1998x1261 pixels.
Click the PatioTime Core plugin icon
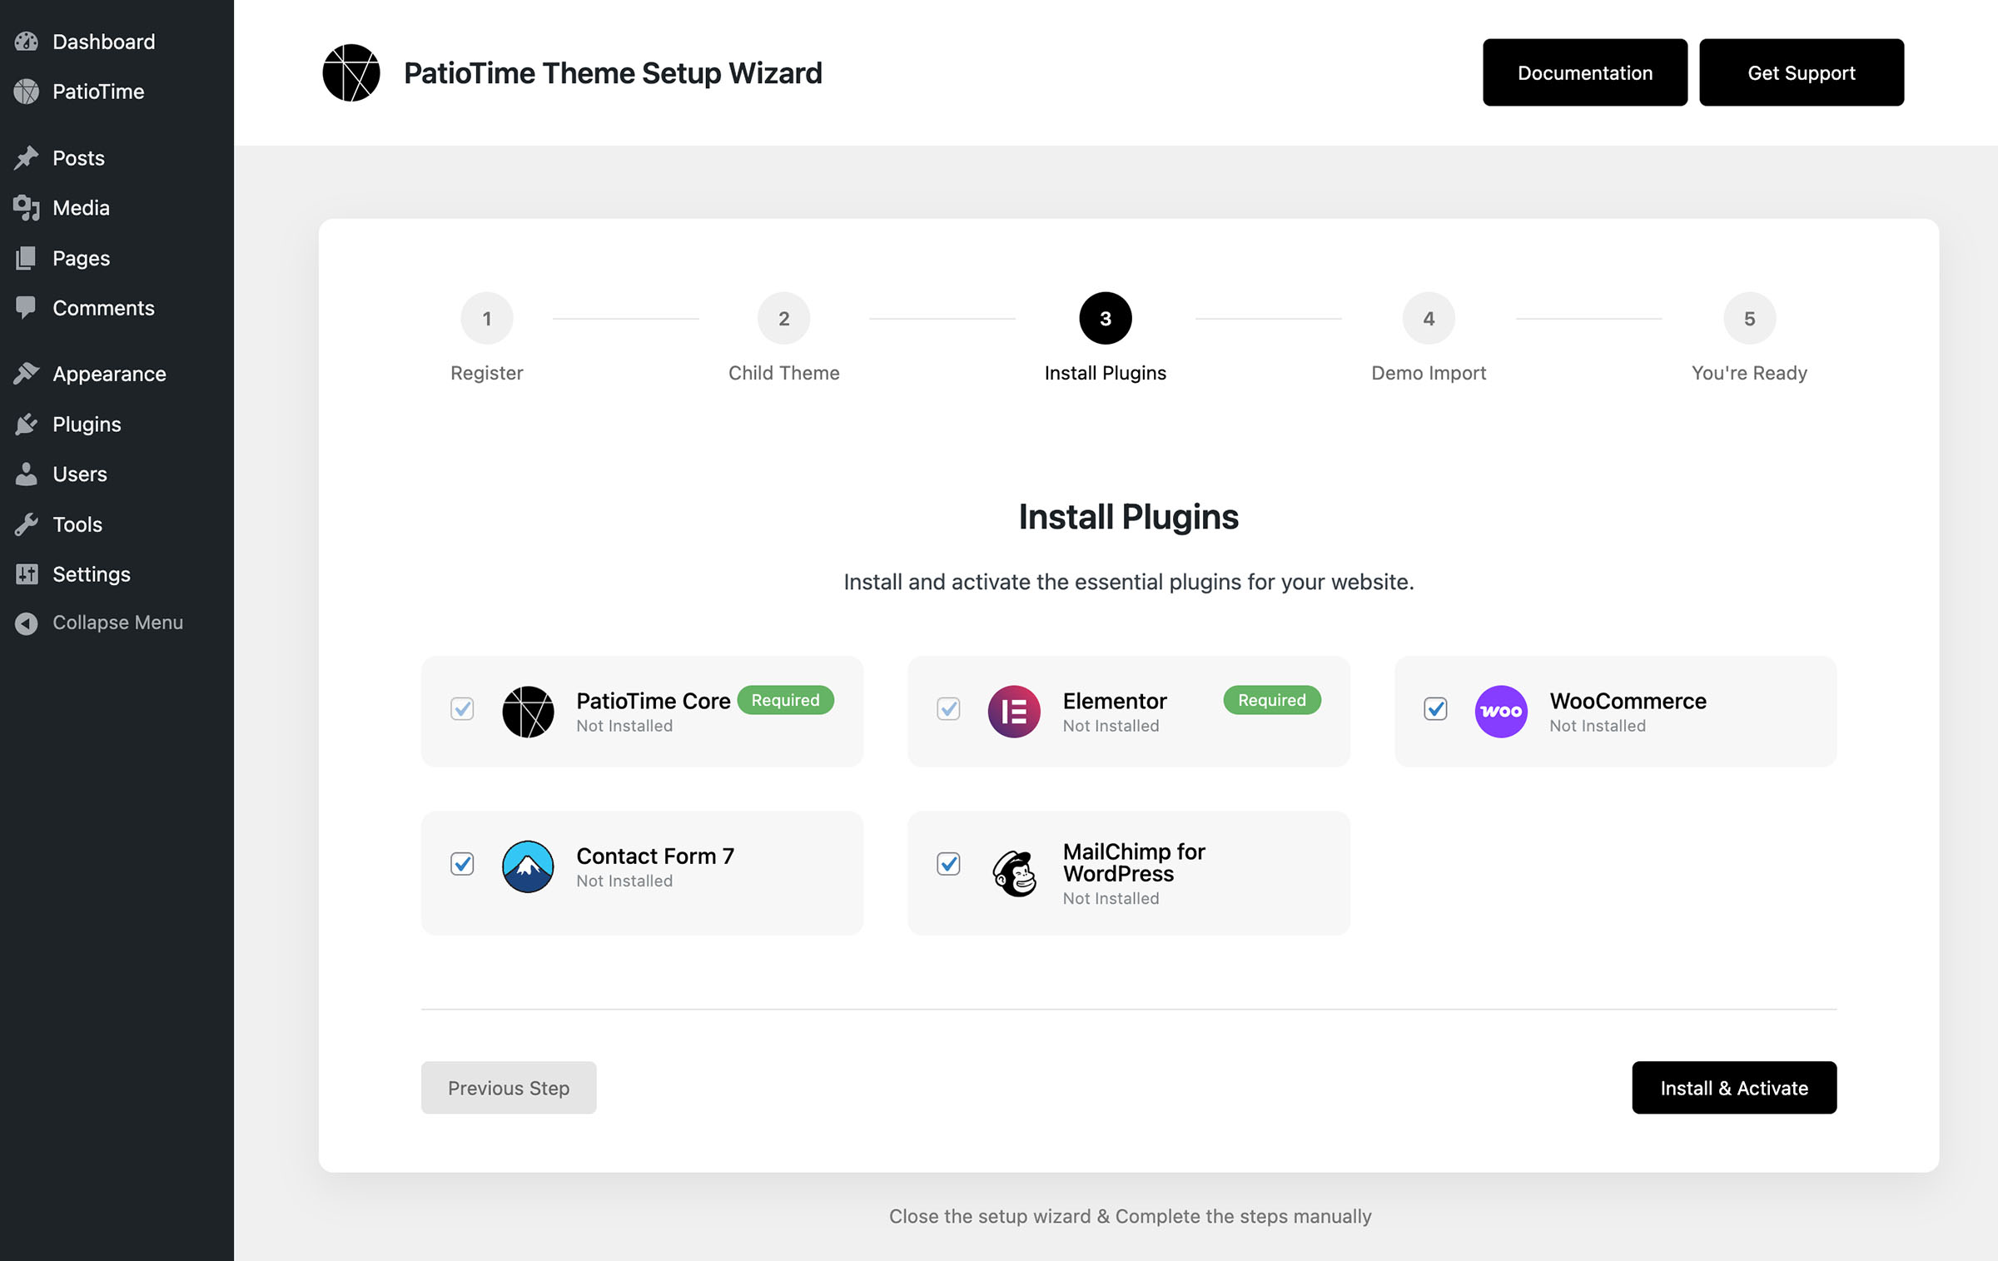(x=528, y=712)
